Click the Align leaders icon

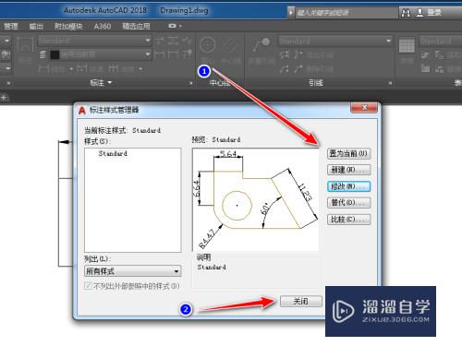pyautogui.click(x=285, y=54)
